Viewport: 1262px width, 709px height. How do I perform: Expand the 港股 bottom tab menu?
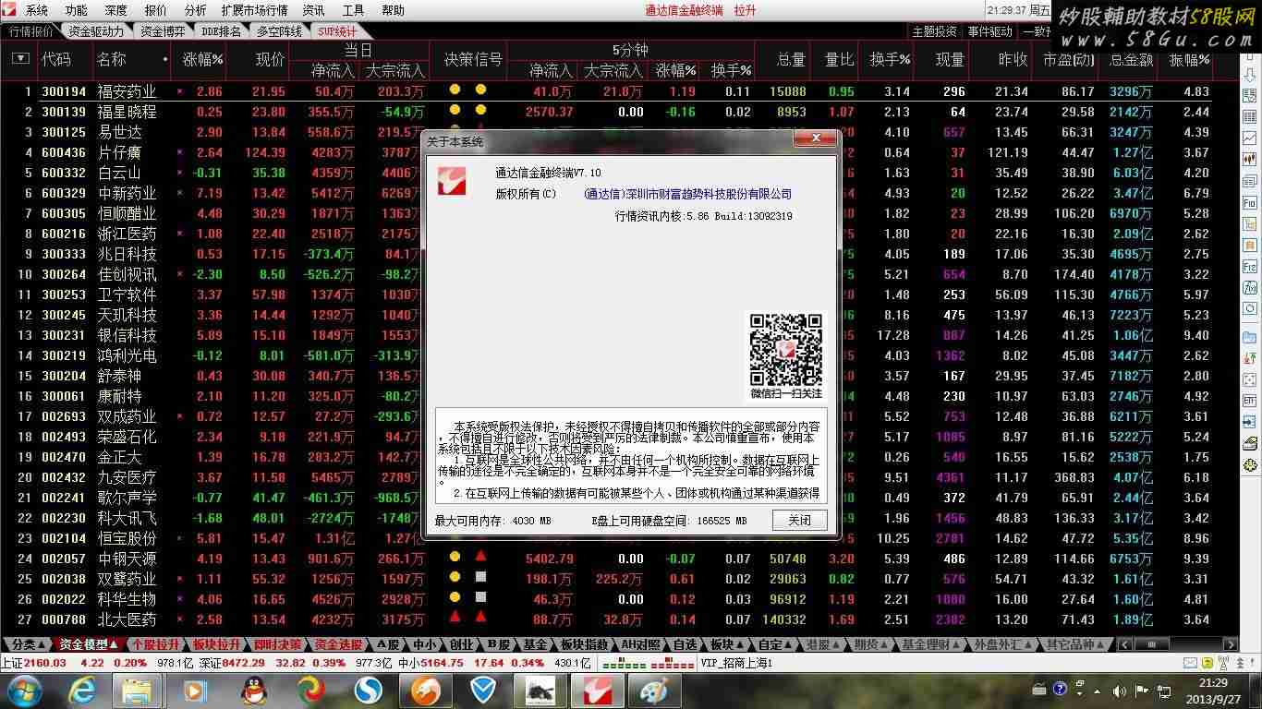click(823, 644)
